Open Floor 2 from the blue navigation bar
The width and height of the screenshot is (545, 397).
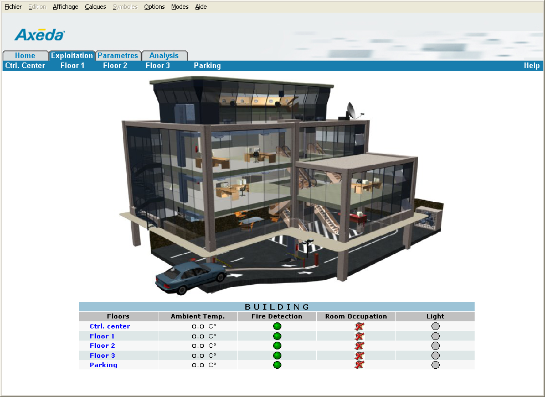click(115, 66)
